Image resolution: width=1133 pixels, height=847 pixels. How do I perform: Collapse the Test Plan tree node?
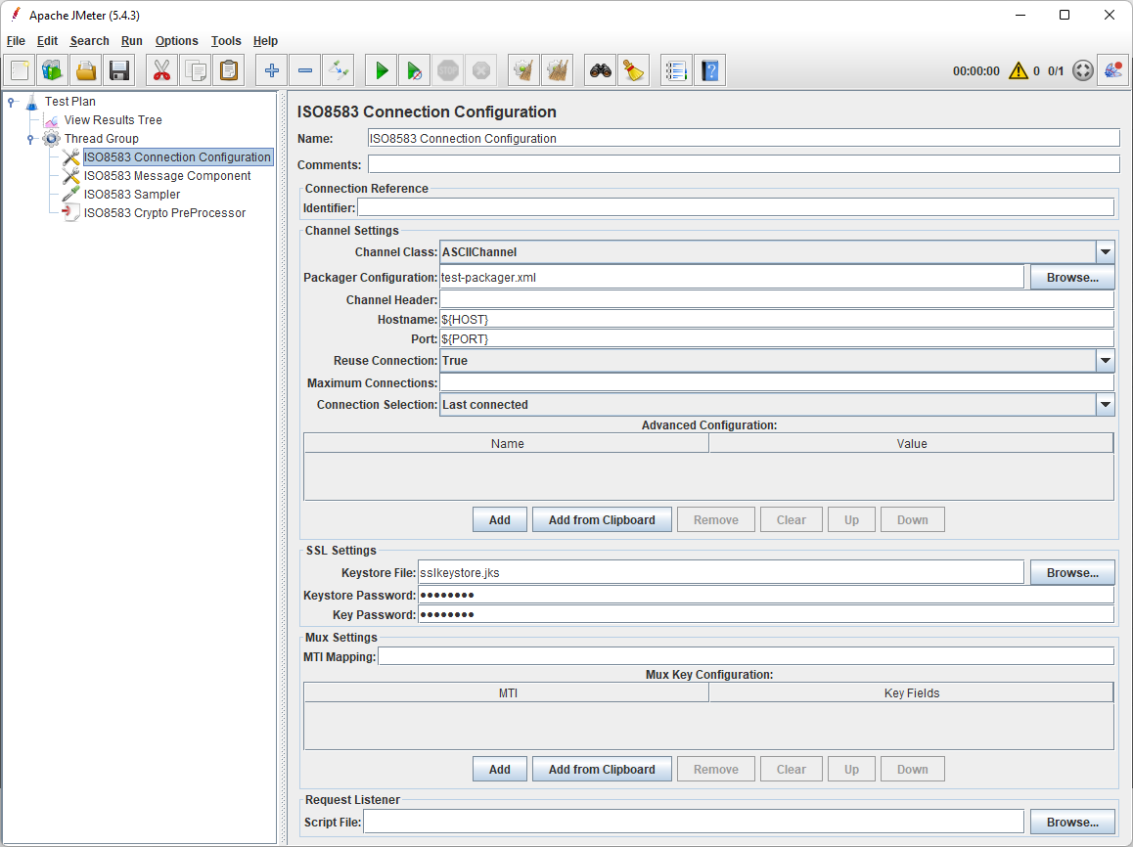(11, 102)
